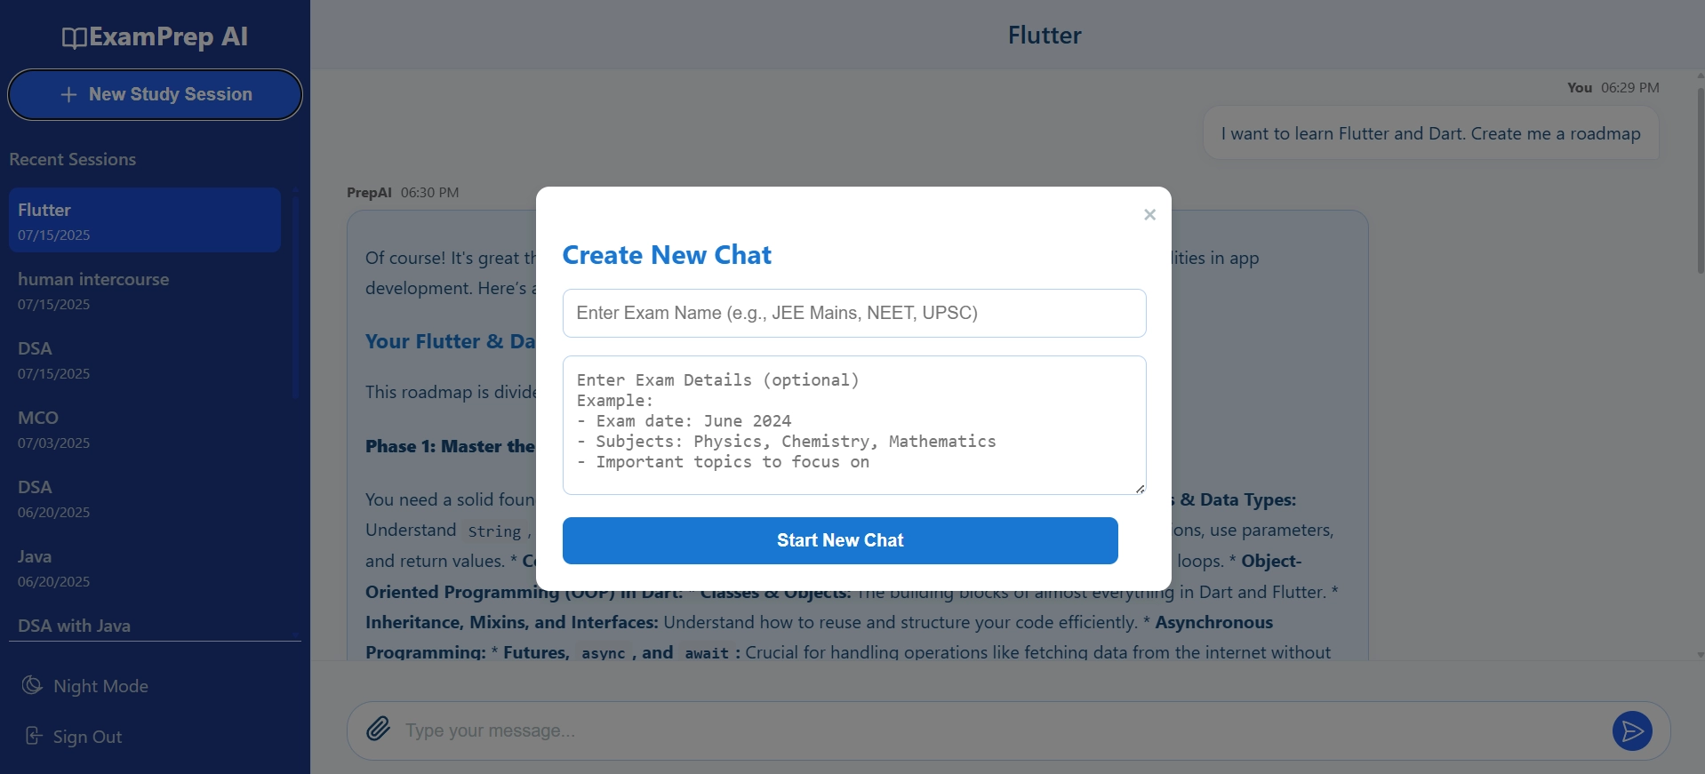Focus the Enter Exam Name field
This screenshot has width=1705, height=774.
point(854,313)
